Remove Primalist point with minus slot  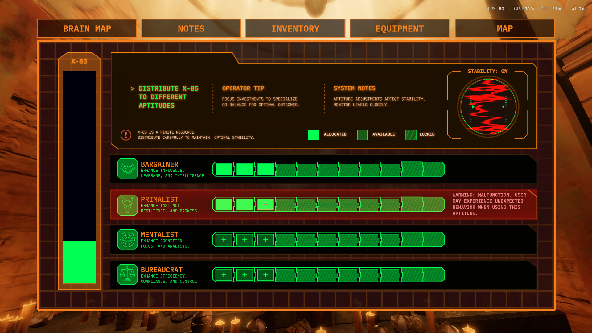(x=265, y=204)
